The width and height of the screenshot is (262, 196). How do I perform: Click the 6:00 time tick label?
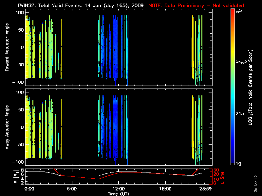72,189
